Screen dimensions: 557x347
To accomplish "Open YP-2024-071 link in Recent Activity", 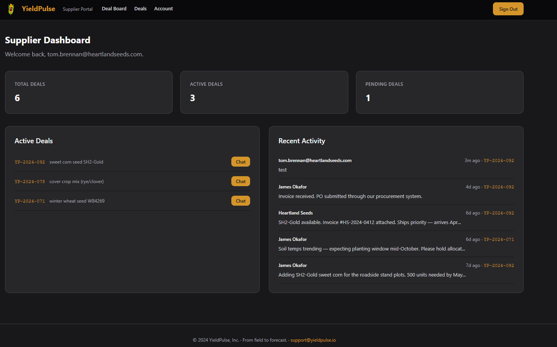I will 499,239.
